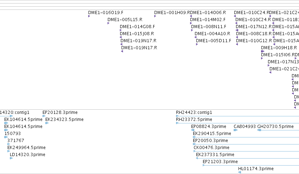Select the DME1-014M02.F label
299x174 pixels.
coord(208,20)
